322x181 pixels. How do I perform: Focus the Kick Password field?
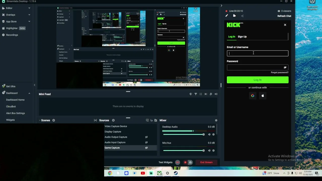click(x=258, y=67)
